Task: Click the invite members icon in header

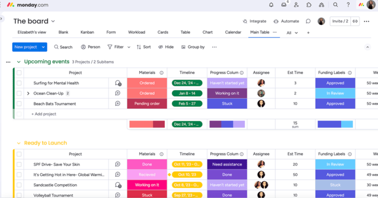Action: (296, 5)
